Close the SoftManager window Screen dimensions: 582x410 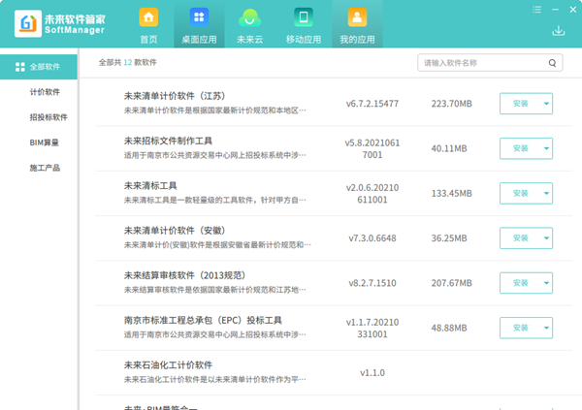pos(573,10)
